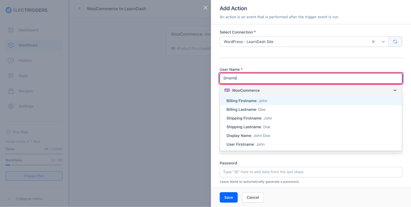Close the Add Action panel
The image size is (411, 207).
point(205,8)
